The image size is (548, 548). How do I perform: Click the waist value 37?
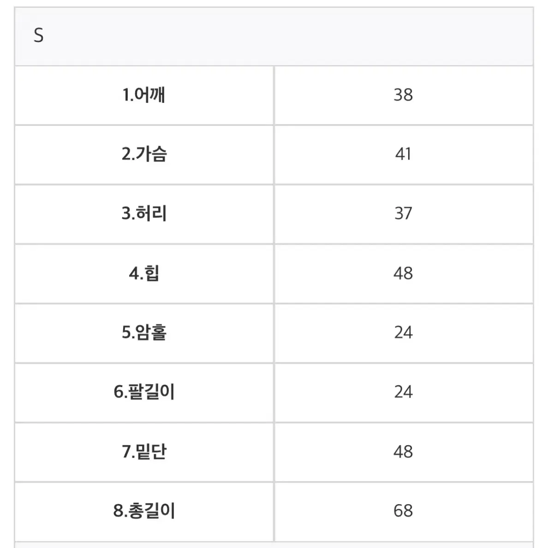(404, 214)
